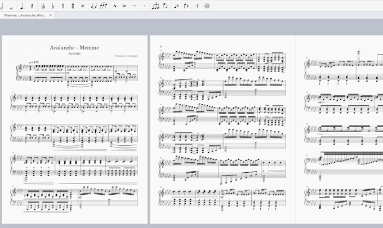Add a tie between notes
The height and width of the screenshot is (228, 383).
click(x=93, y=6)
